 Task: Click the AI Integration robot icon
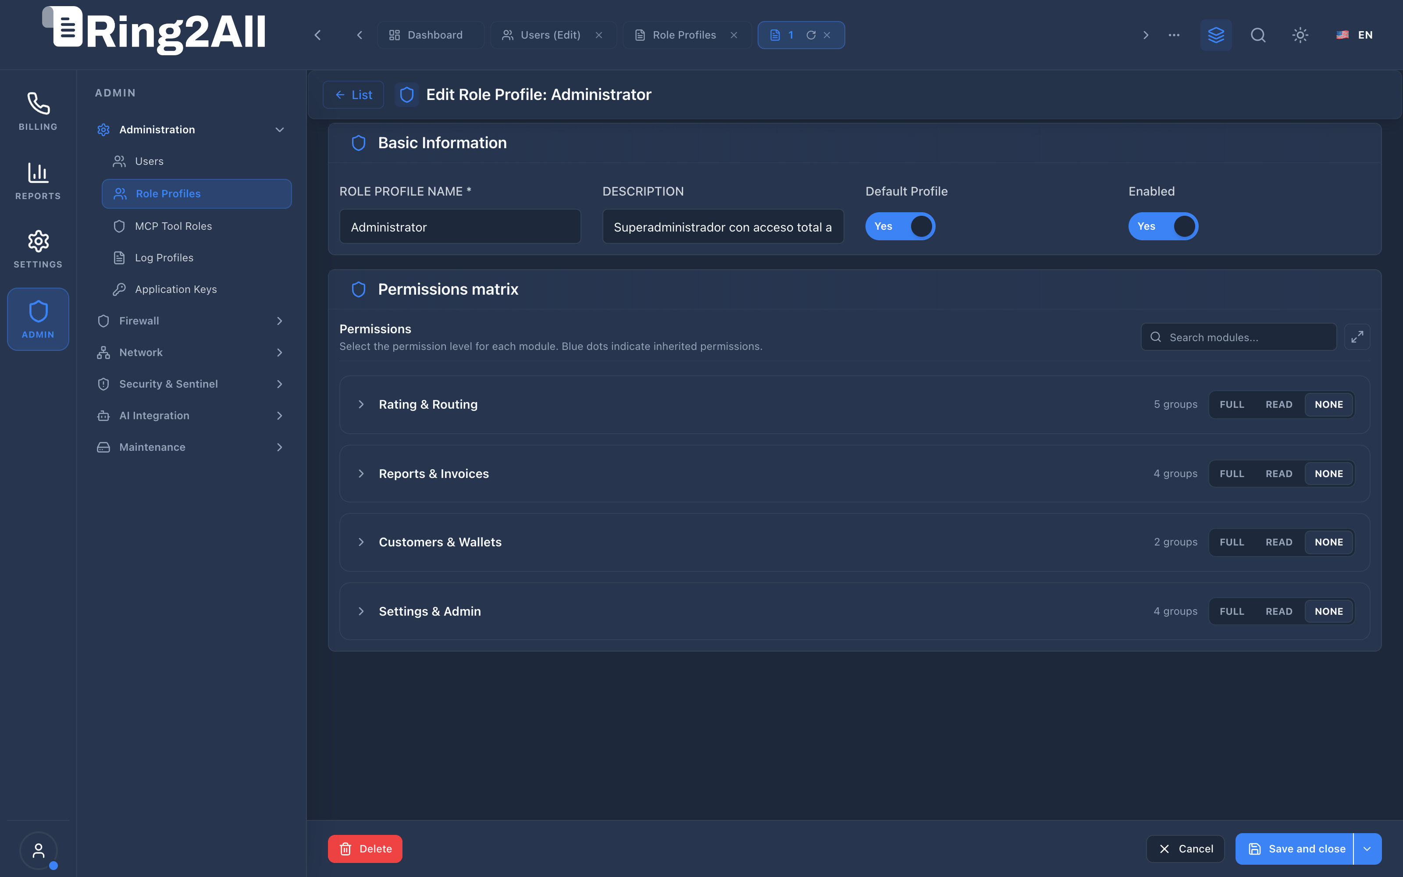tap(103, 415)
